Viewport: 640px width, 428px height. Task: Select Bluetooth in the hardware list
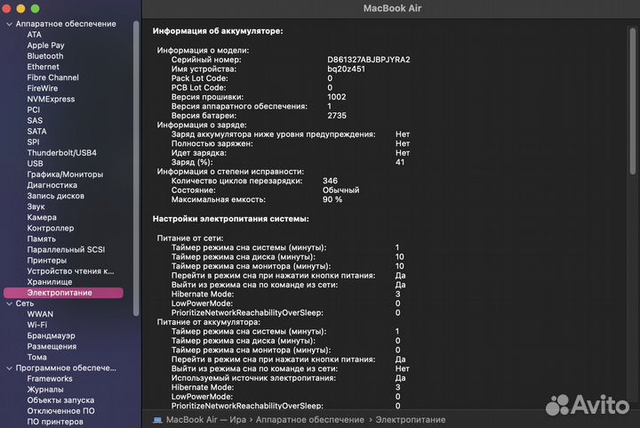(x=44, y=56)
